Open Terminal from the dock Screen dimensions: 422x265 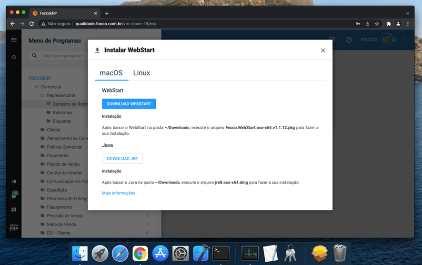tap(221, 254)
